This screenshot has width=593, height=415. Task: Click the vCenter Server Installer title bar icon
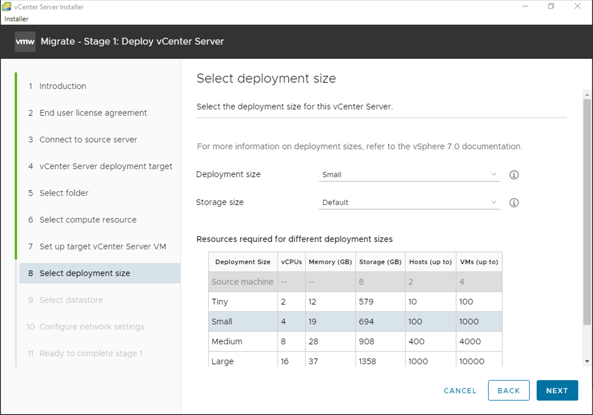(7, 7)
